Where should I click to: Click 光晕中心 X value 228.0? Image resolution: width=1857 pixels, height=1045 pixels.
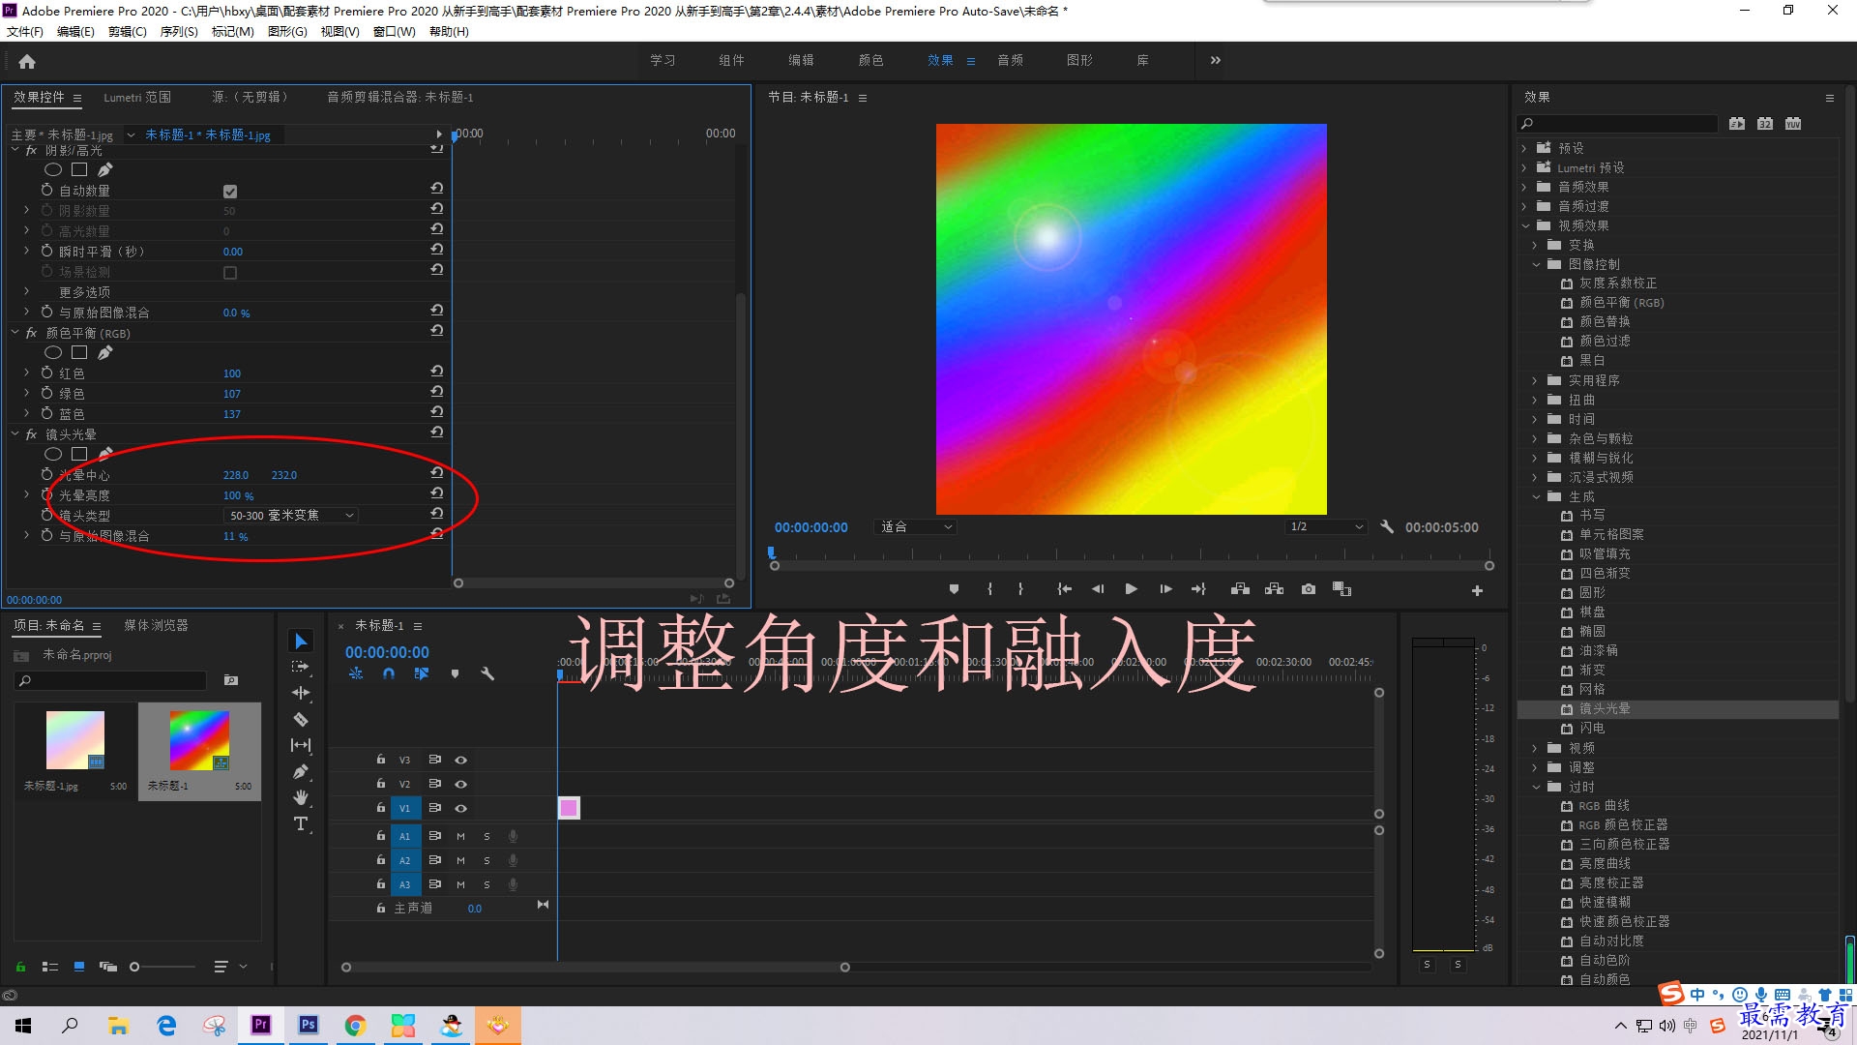236,475
